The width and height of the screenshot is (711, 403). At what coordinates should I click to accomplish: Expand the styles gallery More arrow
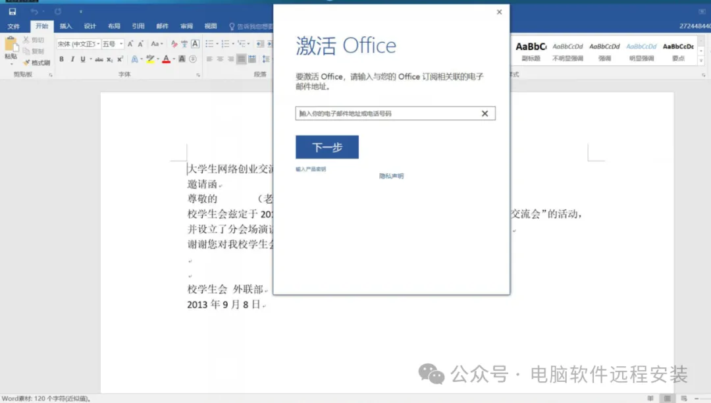(701, 61)
